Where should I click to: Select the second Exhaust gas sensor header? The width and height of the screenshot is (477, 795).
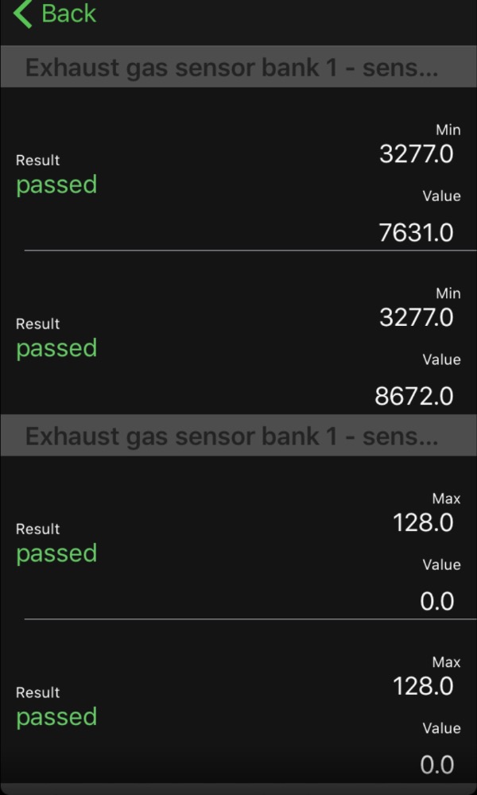click(231, 436)
